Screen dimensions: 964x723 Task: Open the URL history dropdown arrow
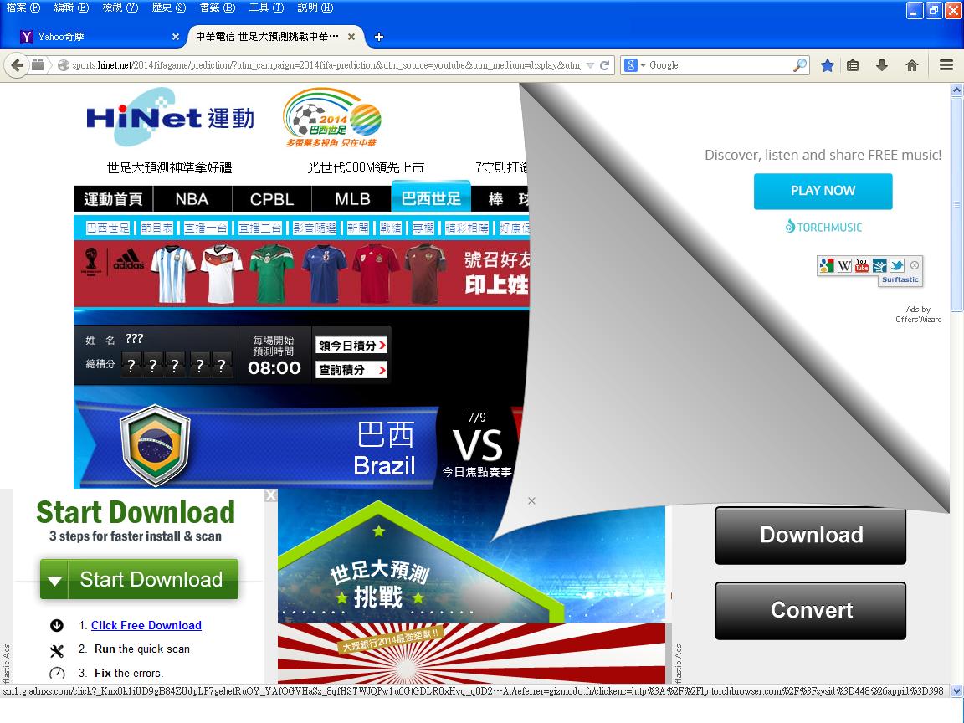[x=590, y=65]
